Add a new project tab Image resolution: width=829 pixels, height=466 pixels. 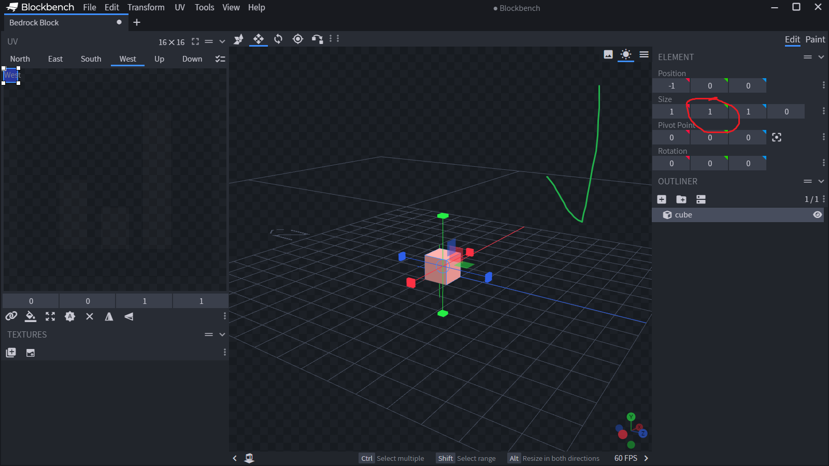(137, 22)
